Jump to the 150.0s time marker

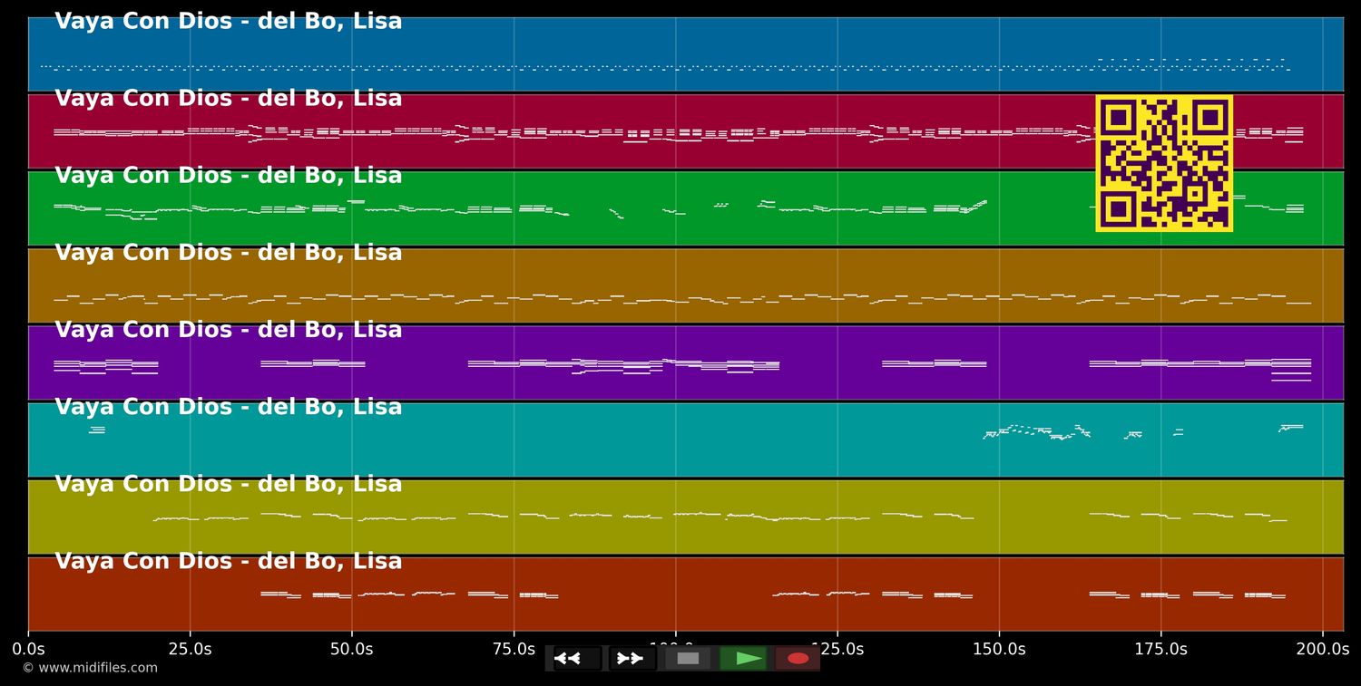coord(999,649)
